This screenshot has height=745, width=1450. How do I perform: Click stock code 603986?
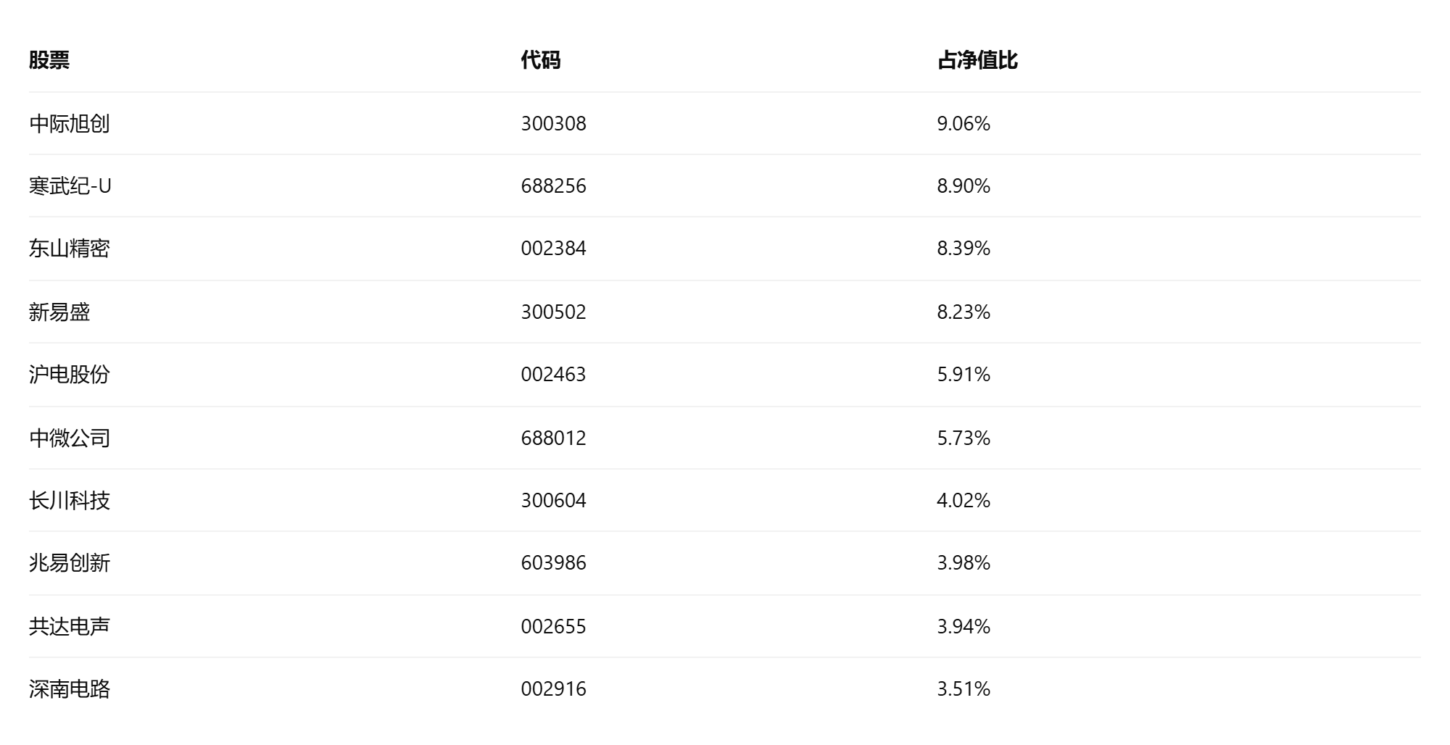coord(553,563)
